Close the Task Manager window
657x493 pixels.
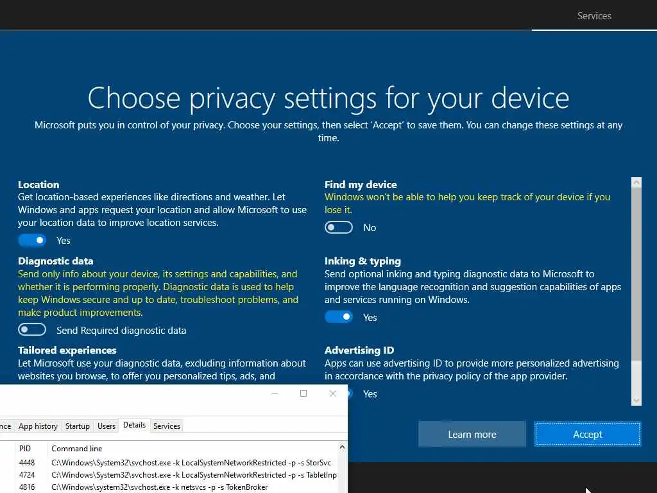(333, 394)
